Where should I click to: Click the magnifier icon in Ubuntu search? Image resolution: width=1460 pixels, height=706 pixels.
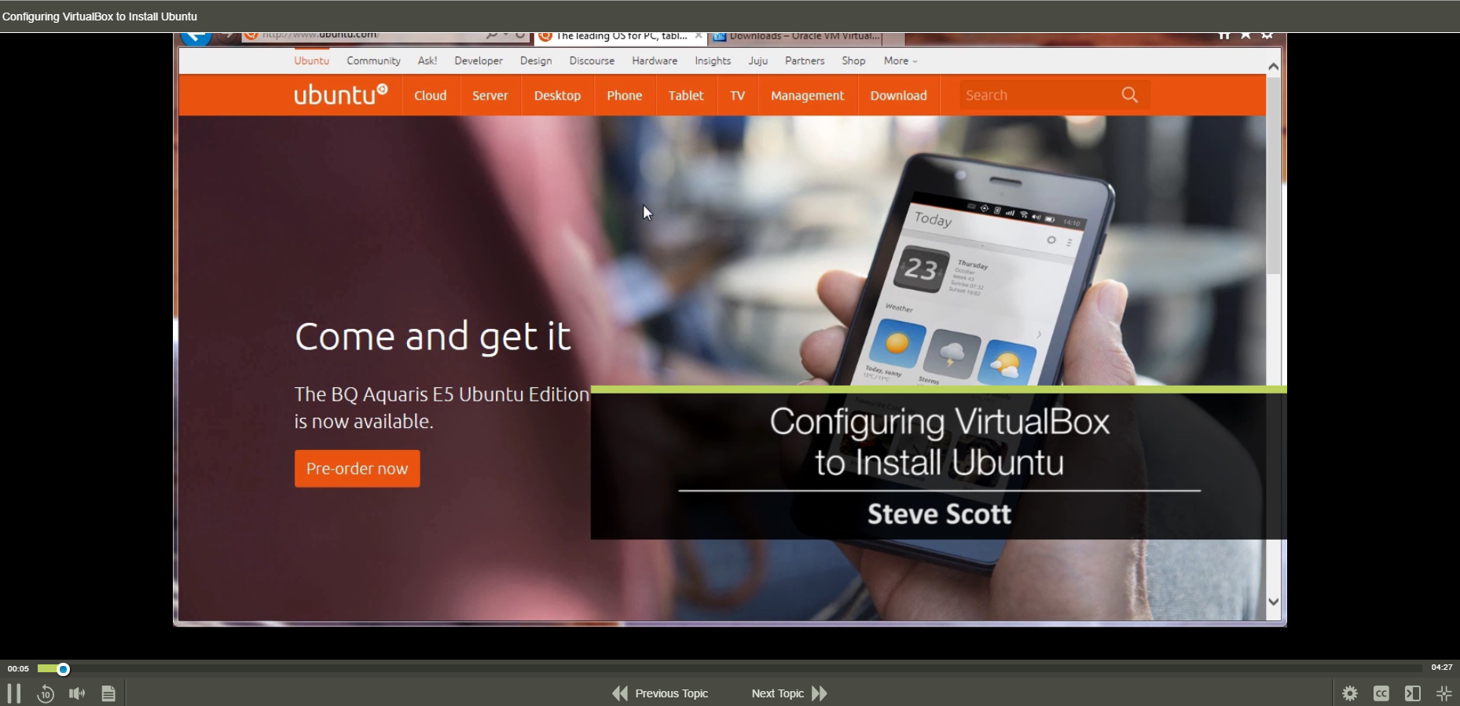[x=1129, y=95]
